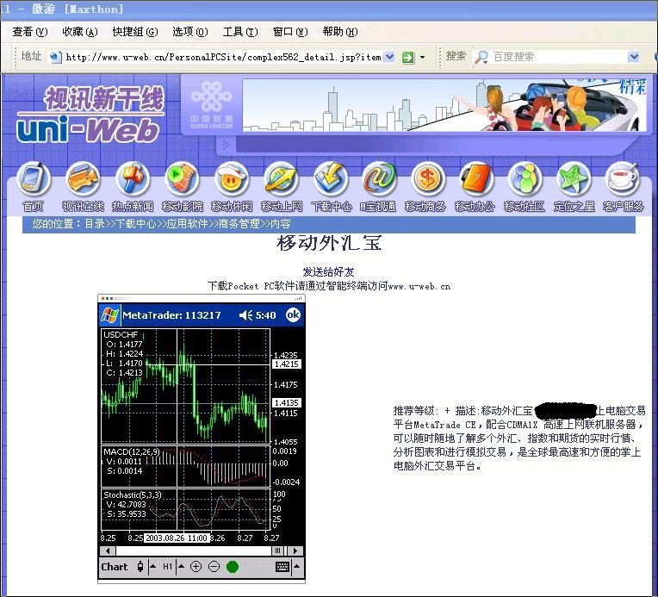Click the round ok button in MetaTrader
Image resolution: width=658 pixels, height=597 pixels.
pyautogui.click(x=293, y=314)
